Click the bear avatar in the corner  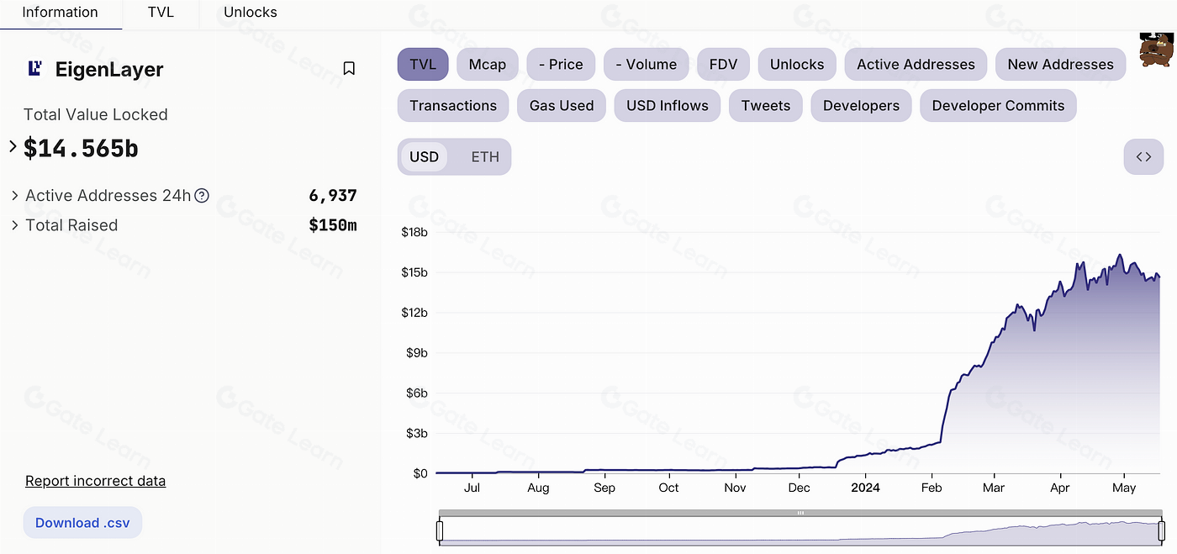pos(1156,50)
